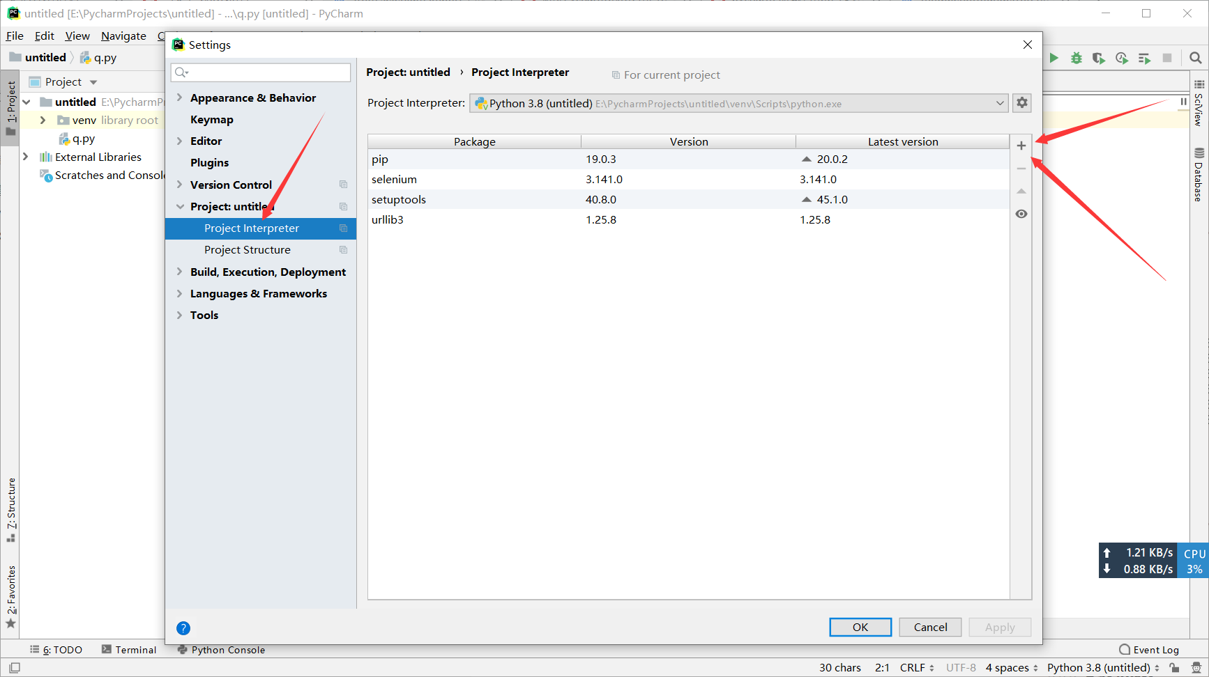The height and width of the screenshot is (677, 1209).
Task: Open the View menu
Action: [77, 36]
